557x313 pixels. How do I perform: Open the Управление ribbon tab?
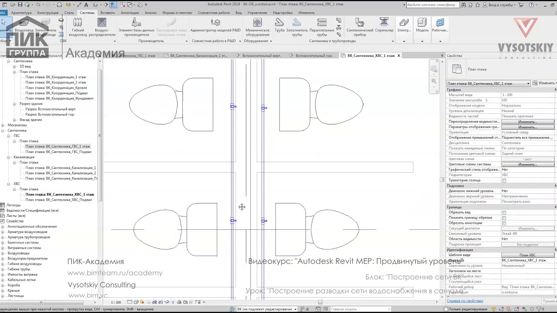point(257,13)
